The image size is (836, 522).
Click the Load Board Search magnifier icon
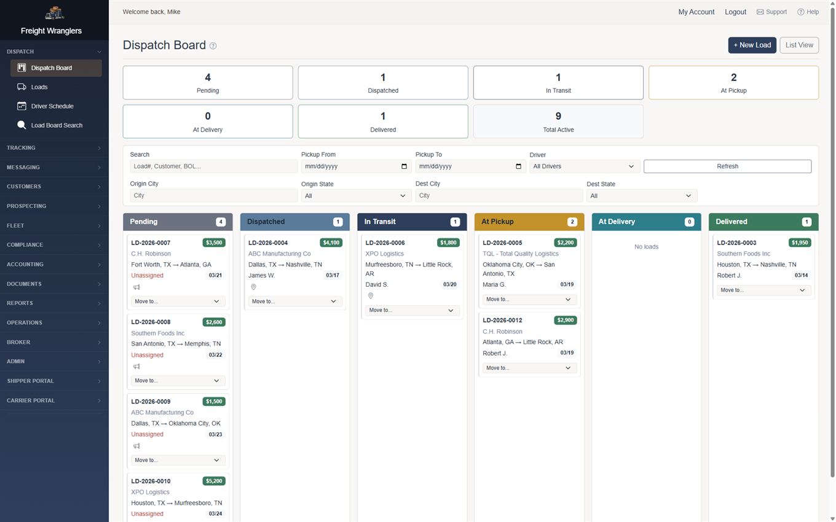click(22, 125)
